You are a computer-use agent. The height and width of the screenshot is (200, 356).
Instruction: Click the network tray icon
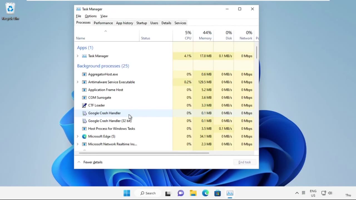(323, 193)
